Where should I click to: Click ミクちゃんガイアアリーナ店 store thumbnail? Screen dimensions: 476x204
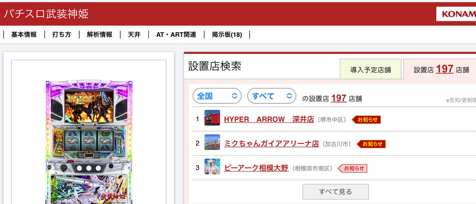(x=212, y=142)
